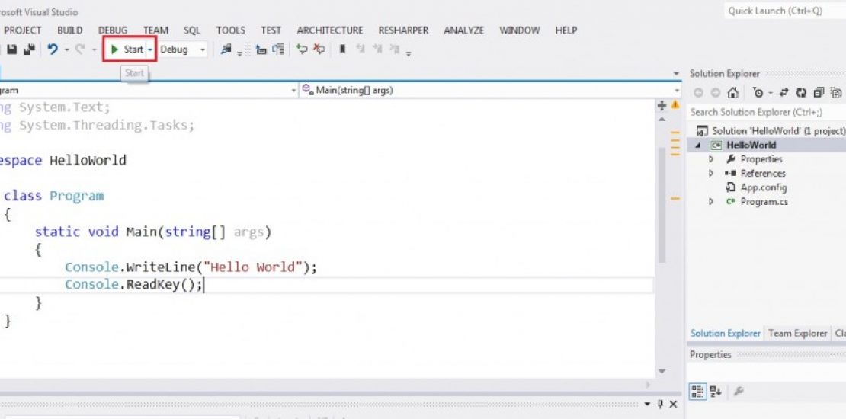Image resolution: width=846 pixels, height=419 pixels.
Task: Open the ARCHITECTURE menu
Action: coord(329,30)
